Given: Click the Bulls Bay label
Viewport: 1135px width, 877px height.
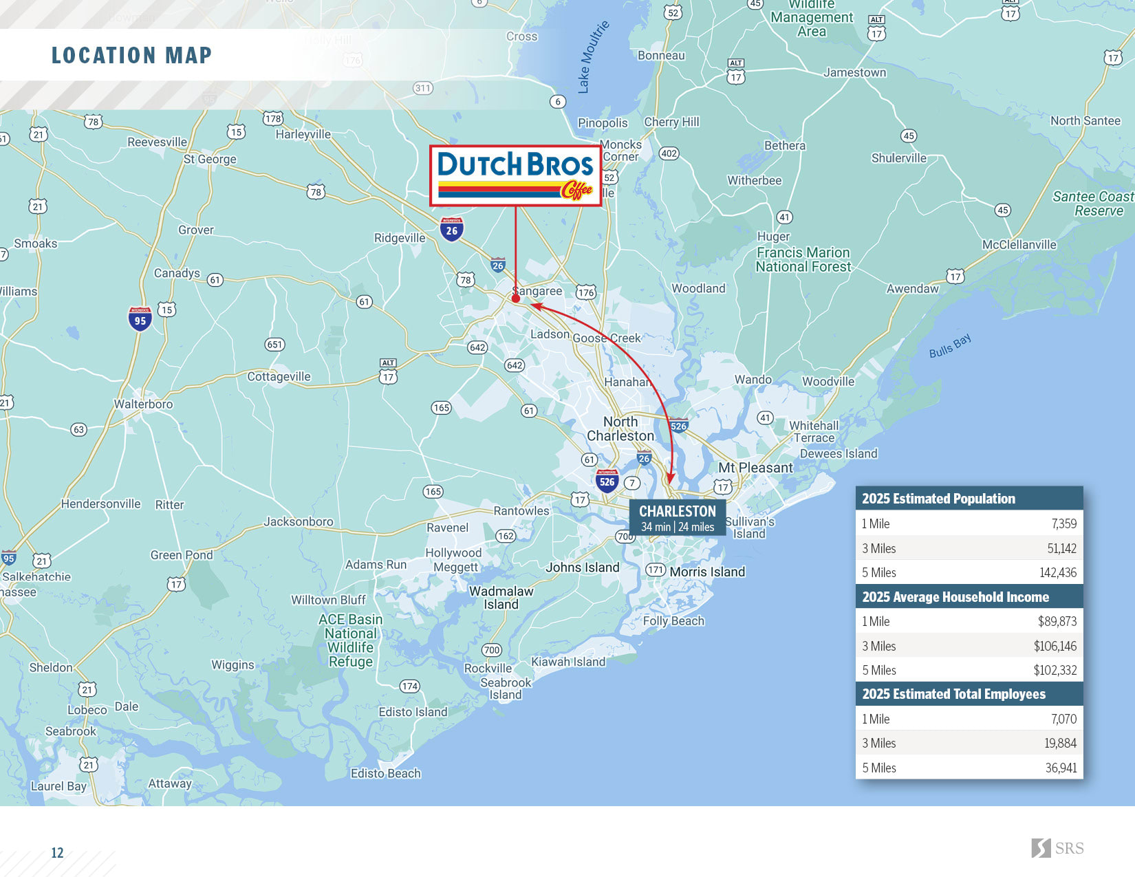Looking at the screenshot, I should (950, 346).
